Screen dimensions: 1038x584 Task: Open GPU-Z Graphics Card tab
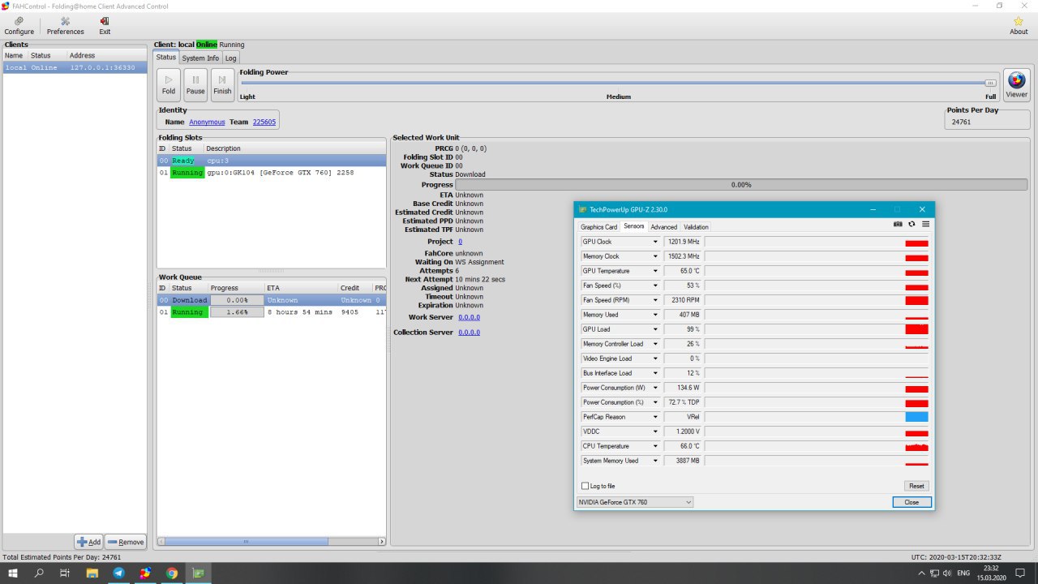coord(599,227)
